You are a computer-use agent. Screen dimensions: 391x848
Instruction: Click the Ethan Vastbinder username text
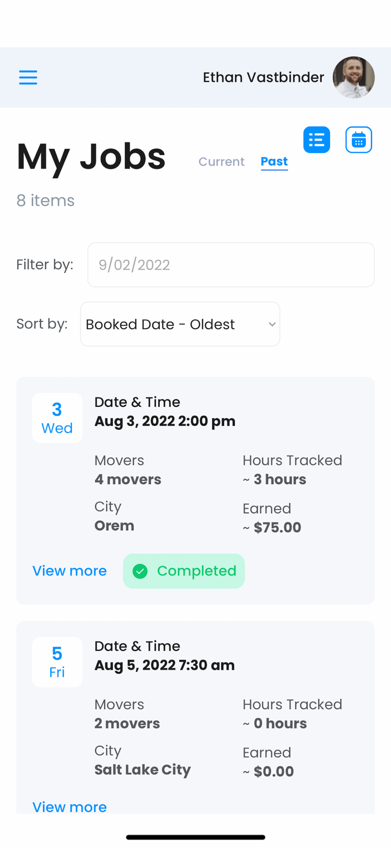(x=263, y=77)
